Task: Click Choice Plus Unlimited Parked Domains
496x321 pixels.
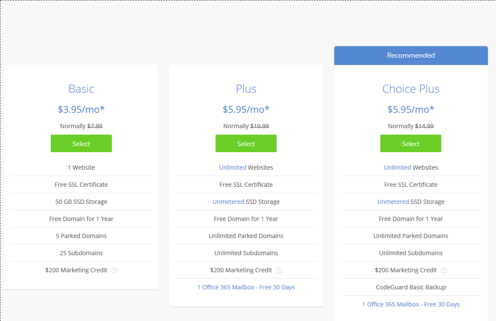Action: coord(411,236)
